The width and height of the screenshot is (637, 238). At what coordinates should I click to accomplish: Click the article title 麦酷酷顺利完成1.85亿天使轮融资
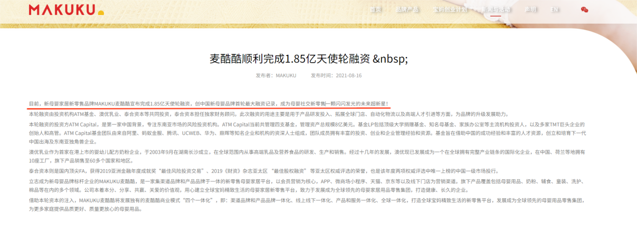pos(308,59)
